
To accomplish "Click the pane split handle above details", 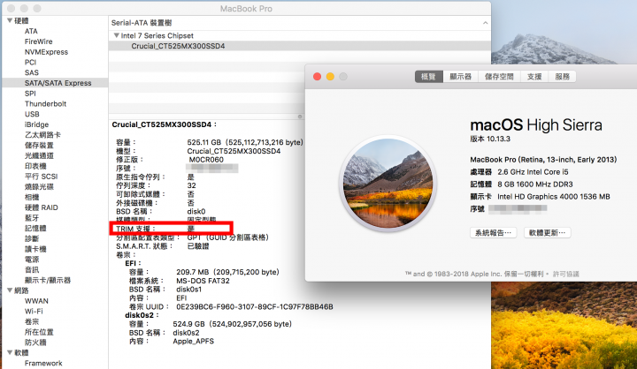I will (x=300, y=117).
